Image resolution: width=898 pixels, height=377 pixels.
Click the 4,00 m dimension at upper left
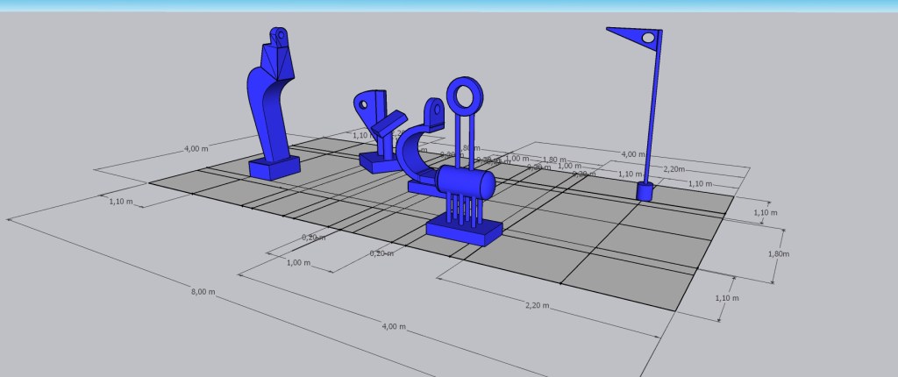[x=196, y=149]
